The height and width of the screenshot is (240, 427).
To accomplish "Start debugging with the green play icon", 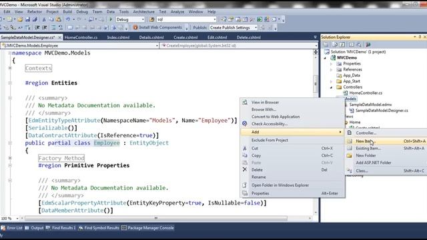I will pyautogui.click(x=111, y=19).
